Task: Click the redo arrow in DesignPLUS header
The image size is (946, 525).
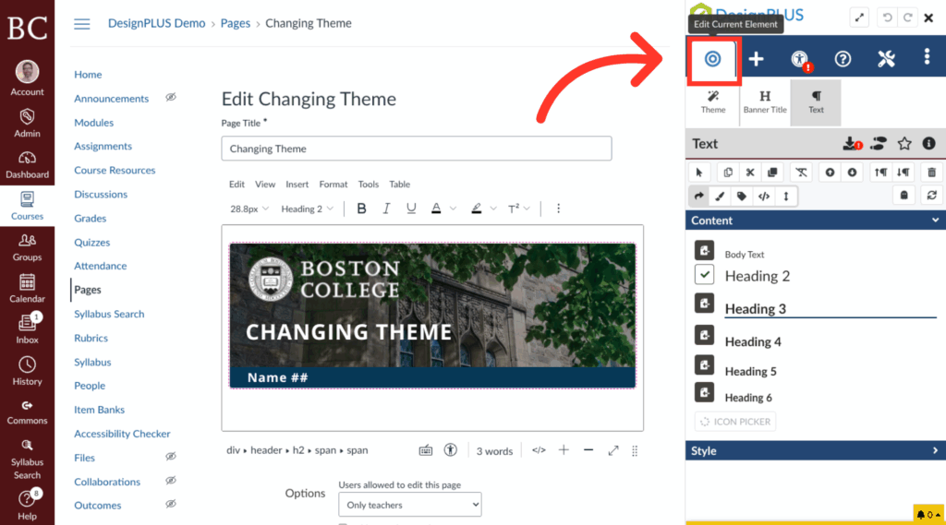Action: (907, 18)
